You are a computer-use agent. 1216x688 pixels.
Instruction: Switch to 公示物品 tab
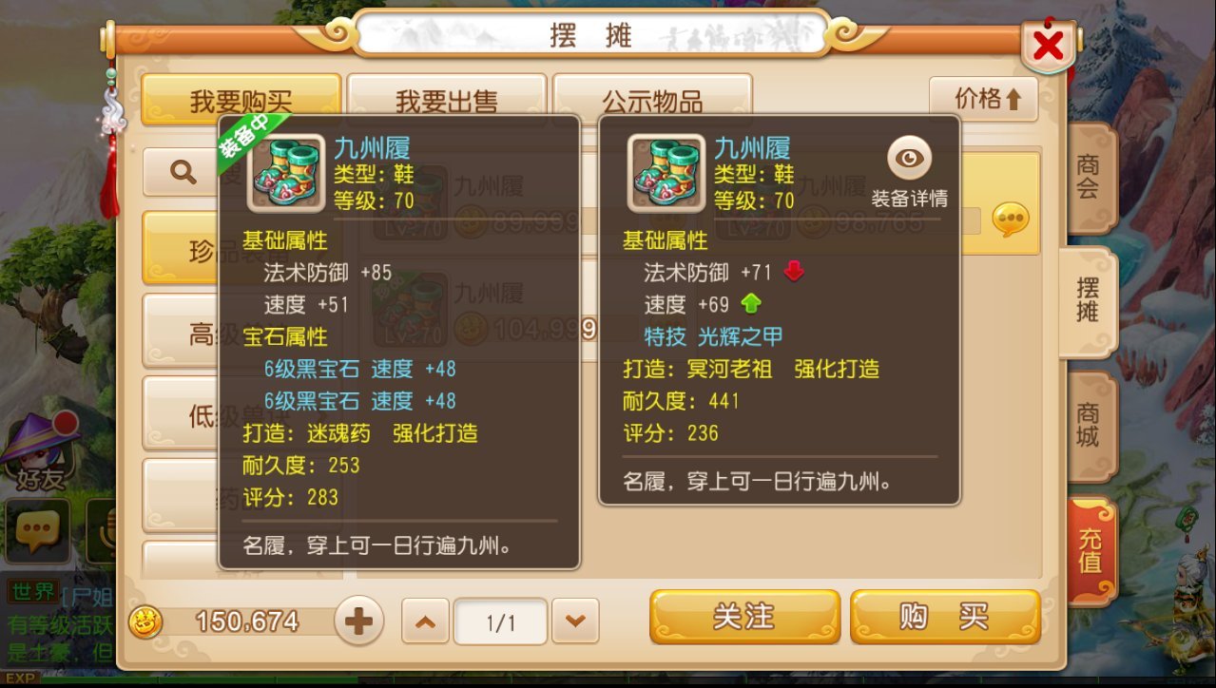point(652,100)
